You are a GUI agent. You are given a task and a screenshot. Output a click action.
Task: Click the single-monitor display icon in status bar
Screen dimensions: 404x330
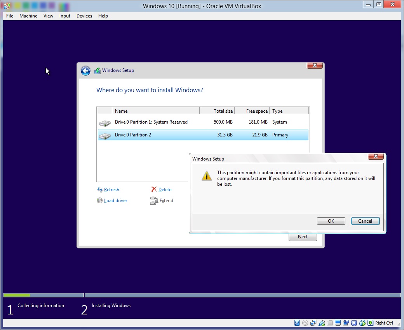(338, 323)
